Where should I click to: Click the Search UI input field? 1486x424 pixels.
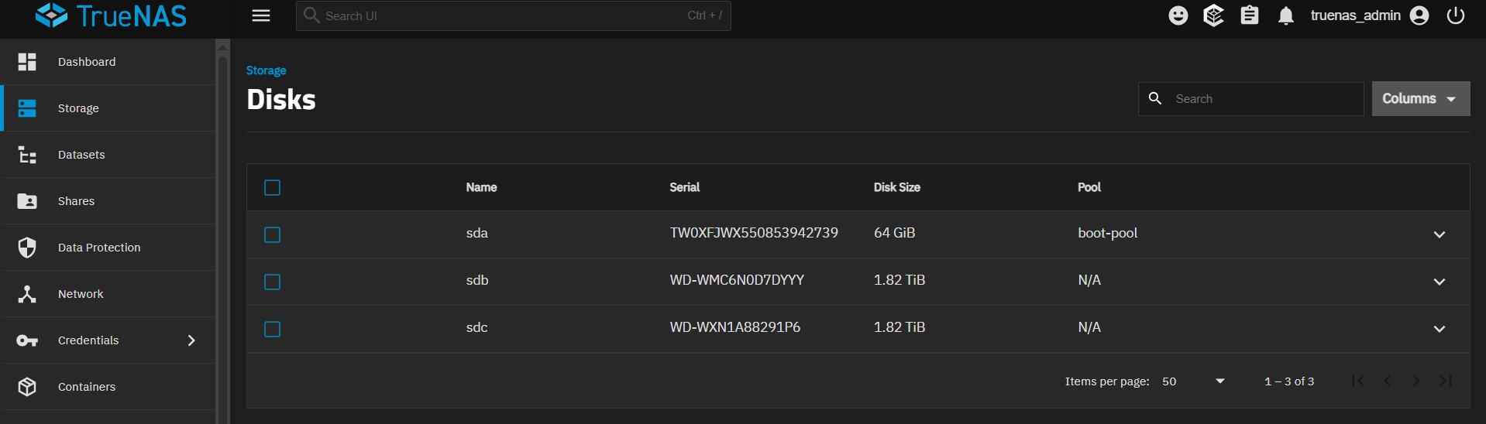[x=513, y=15]
